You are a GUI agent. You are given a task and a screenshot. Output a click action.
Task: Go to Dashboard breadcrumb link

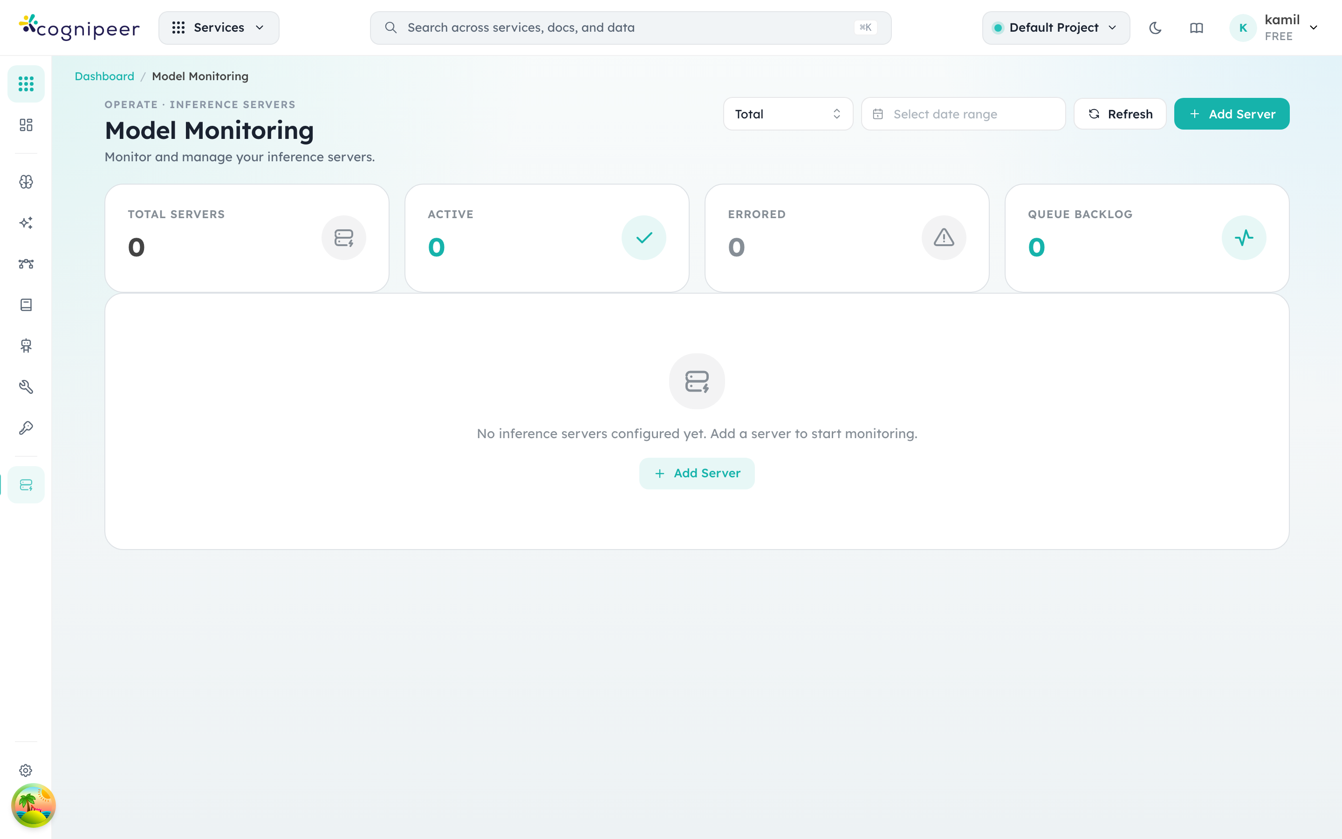coord(104,76)
